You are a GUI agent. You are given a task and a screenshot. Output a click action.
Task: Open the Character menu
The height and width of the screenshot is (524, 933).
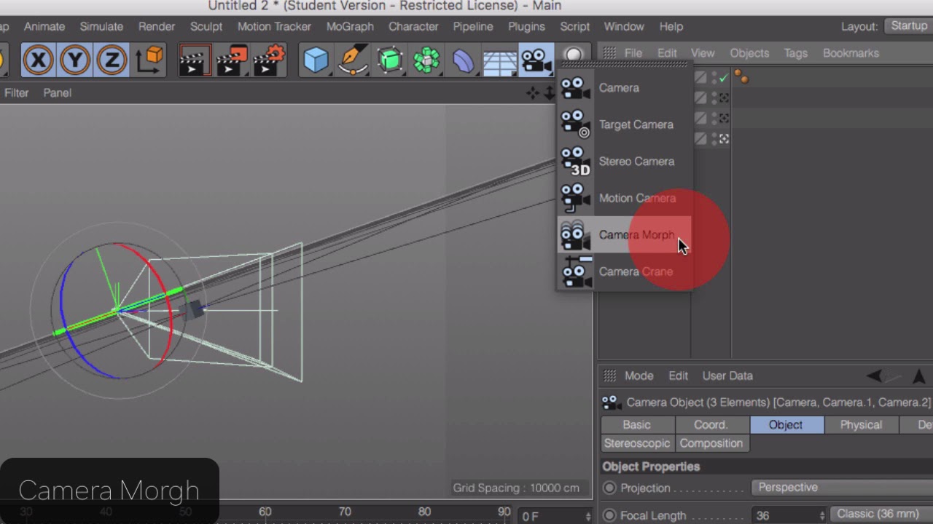413,26
